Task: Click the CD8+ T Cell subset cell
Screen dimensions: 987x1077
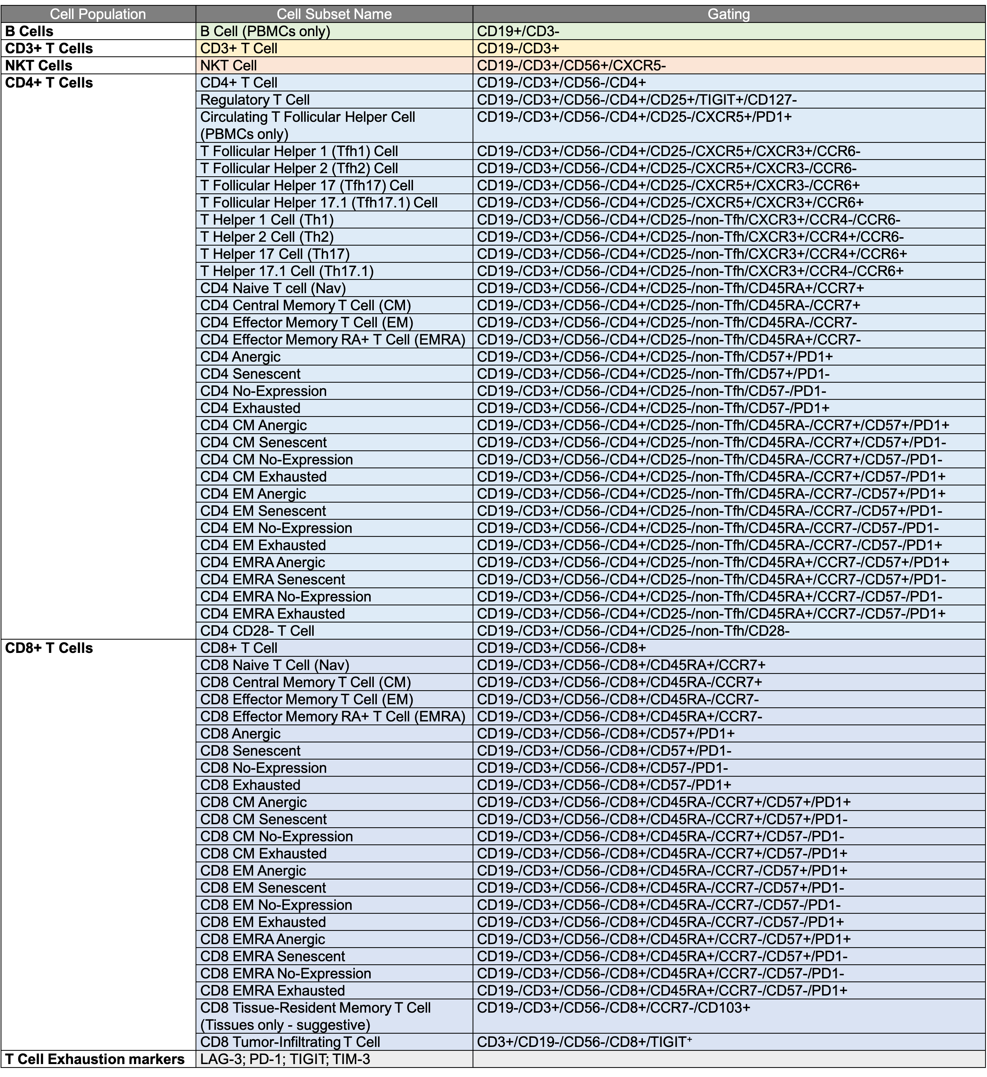Action: click(239, 648)
